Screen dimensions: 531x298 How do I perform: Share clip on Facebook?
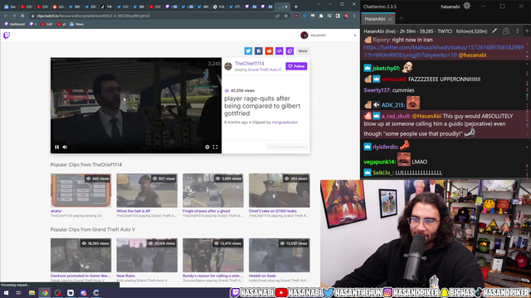pyautogui.click(x=258, y=50)
